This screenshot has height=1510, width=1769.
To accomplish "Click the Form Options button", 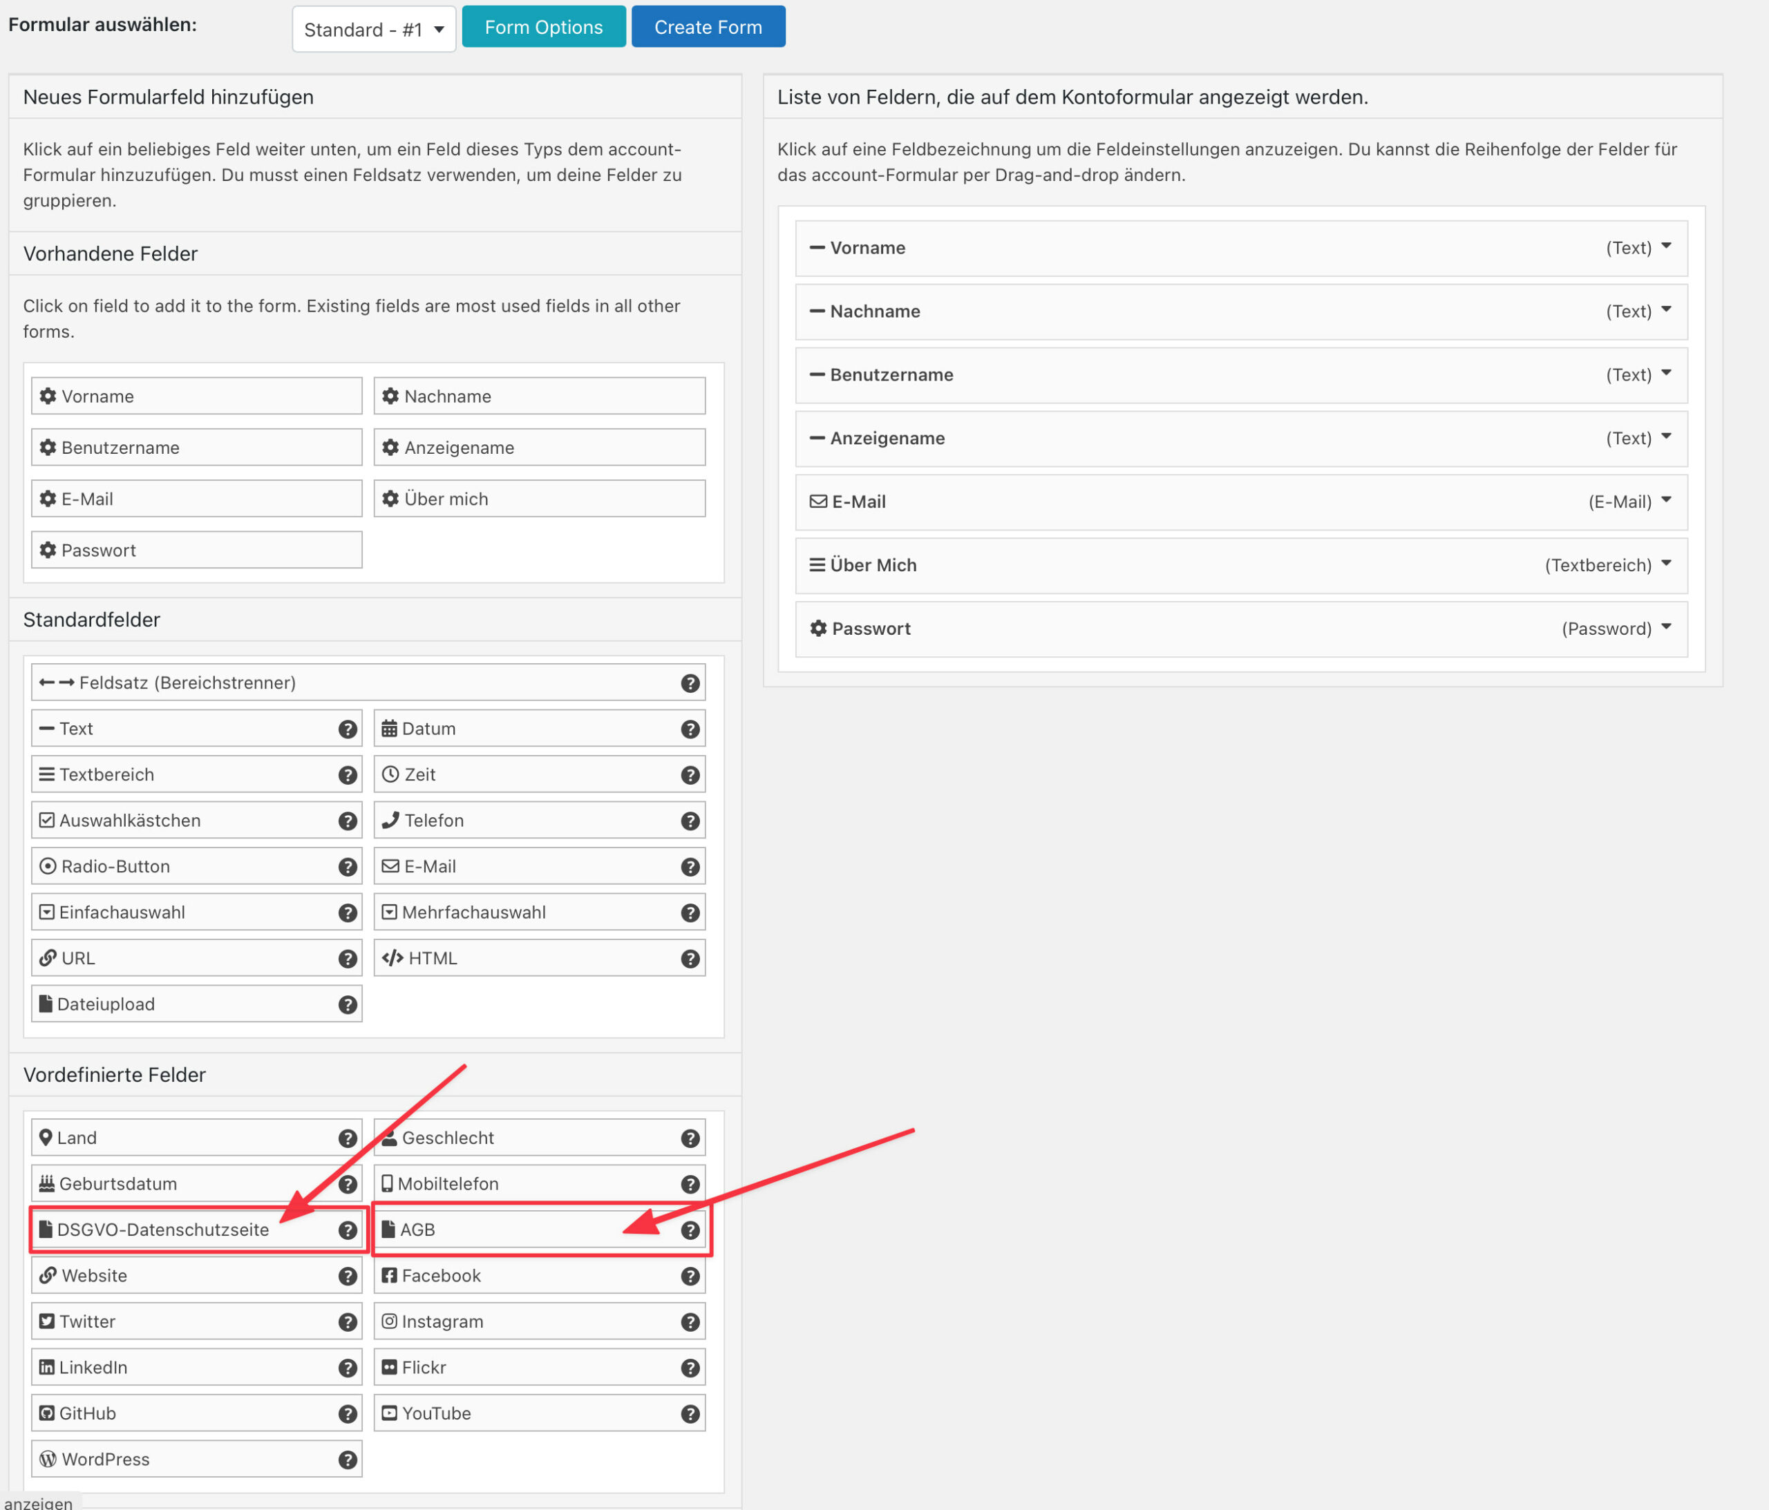I will click(x=544, y=28).
